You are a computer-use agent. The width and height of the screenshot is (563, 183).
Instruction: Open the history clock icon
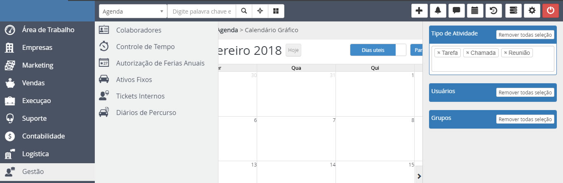pos(493,11)
